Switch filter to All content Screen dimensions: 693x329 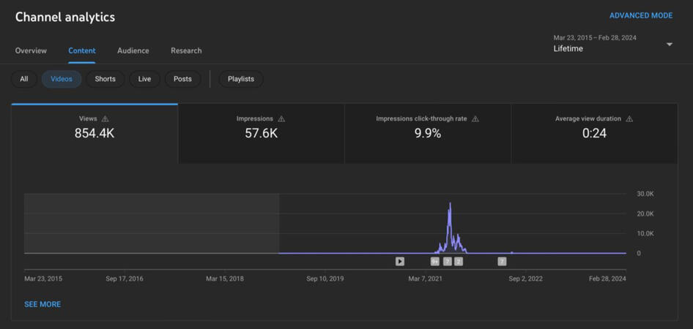click(24, 79)
